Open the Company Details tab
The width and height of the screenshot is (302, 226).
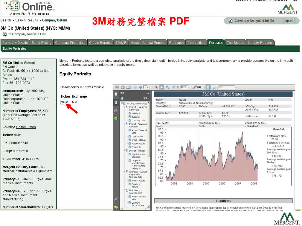coord(15,43)
